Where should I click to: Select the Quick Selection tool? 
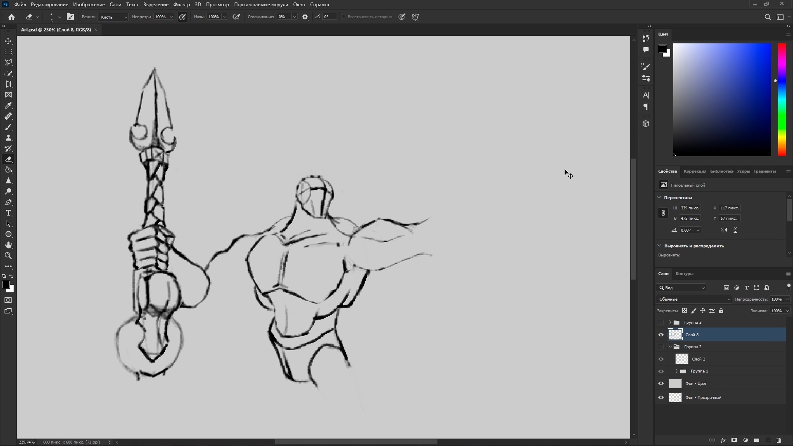tap(8, 73)
